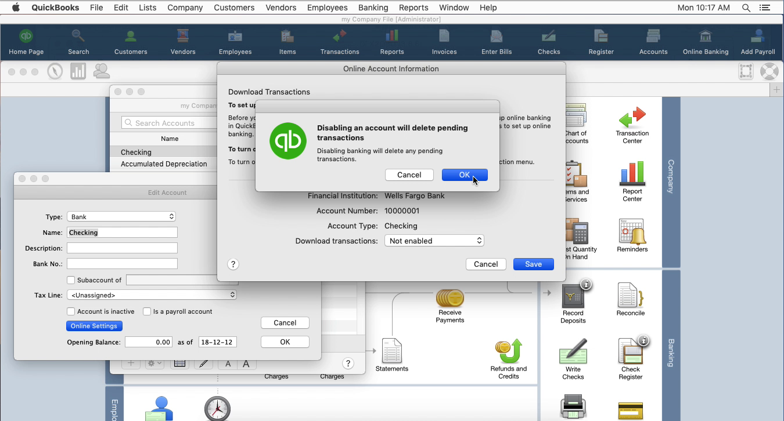The height and width of the screenshot is (421, 784).
Task: Click the help lifesaver icon at top right
Action: 769,71
